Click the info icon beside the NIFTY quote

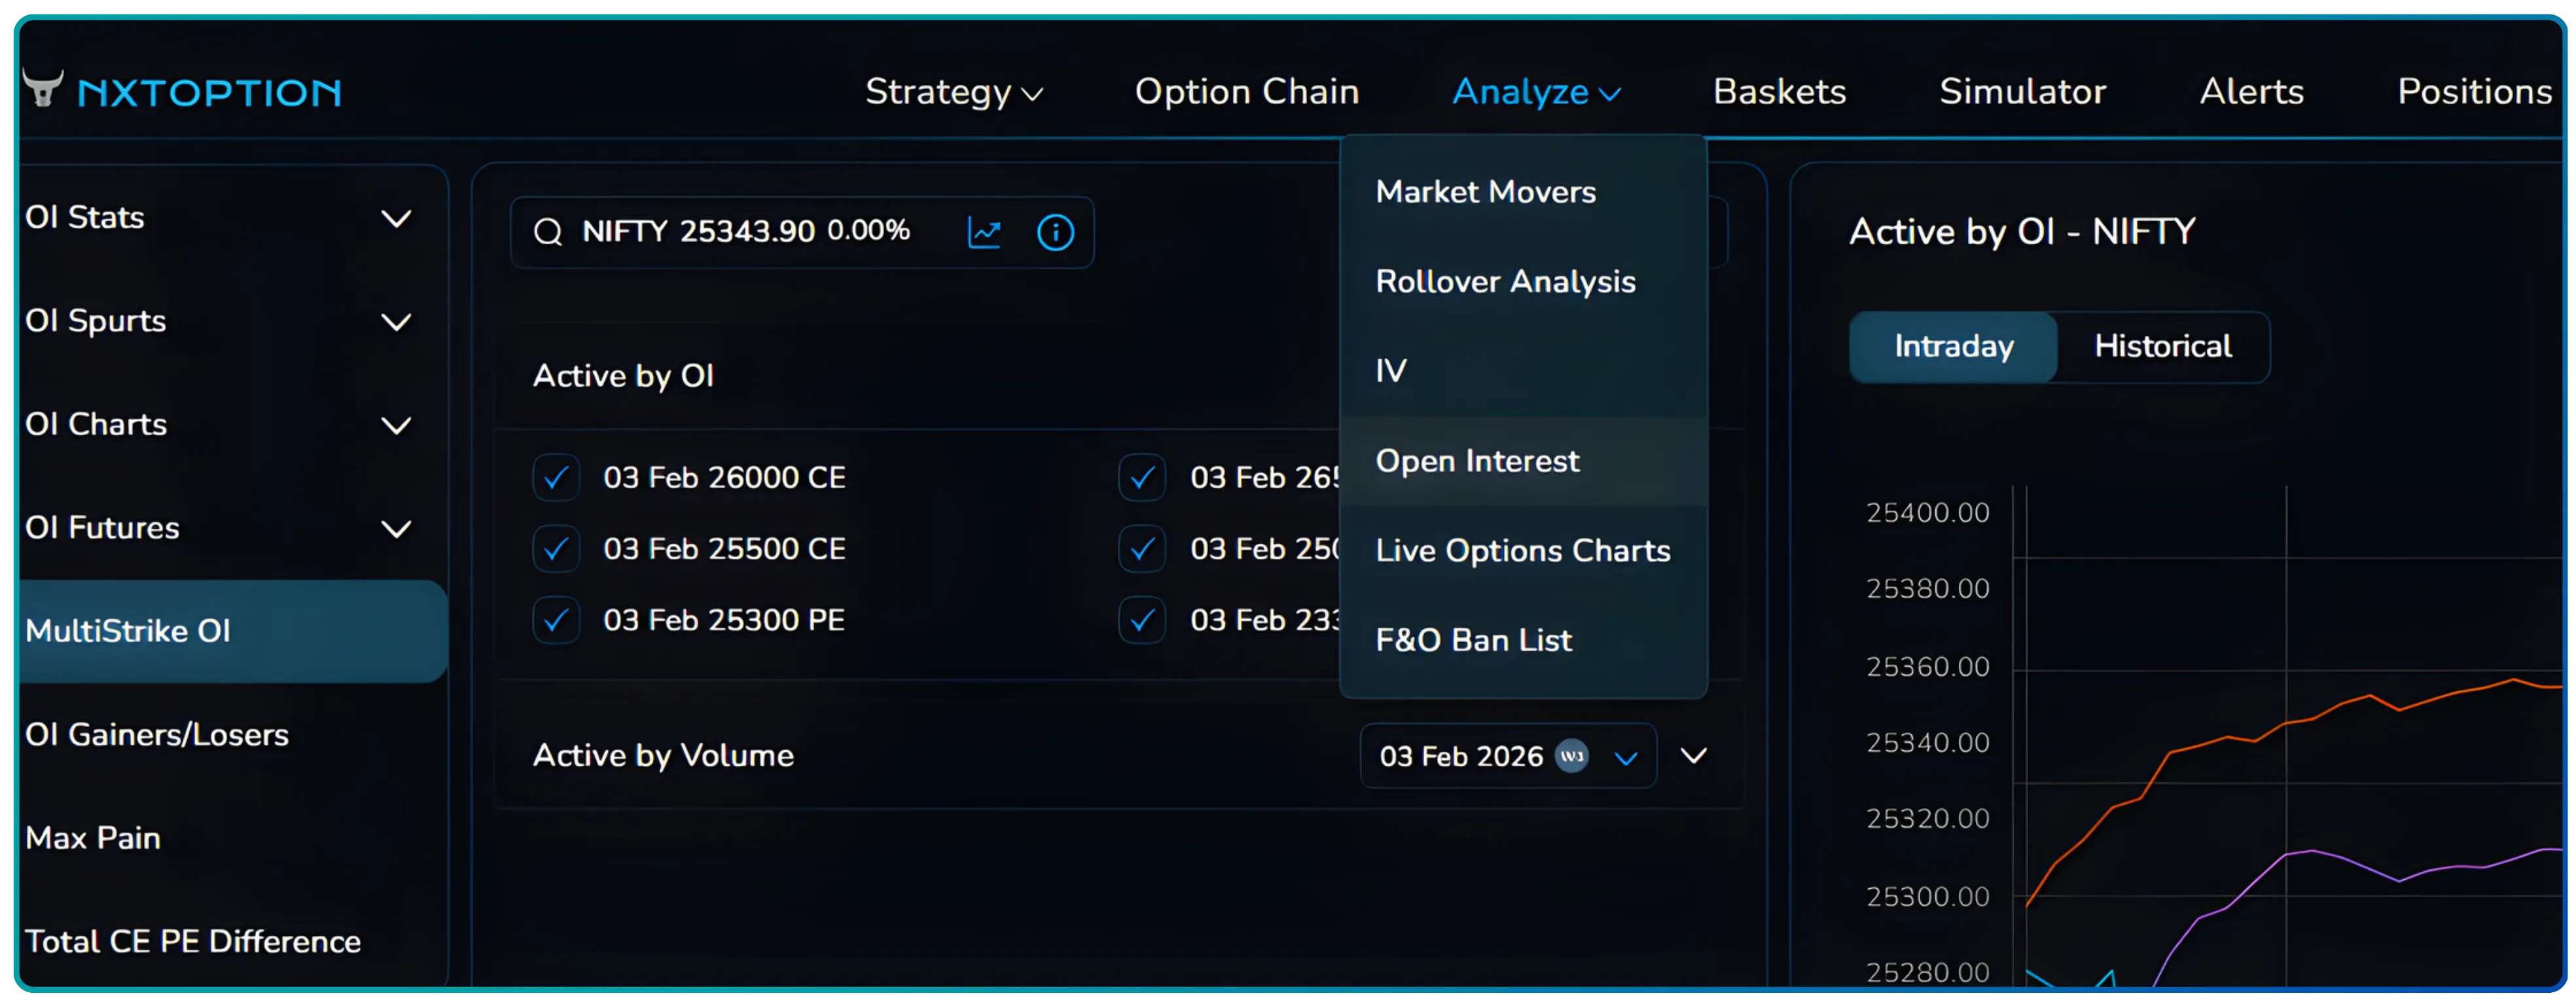[1056, 232]
